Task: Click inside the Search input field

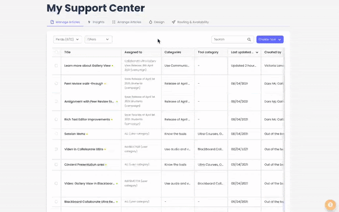Action: [229, 40]
